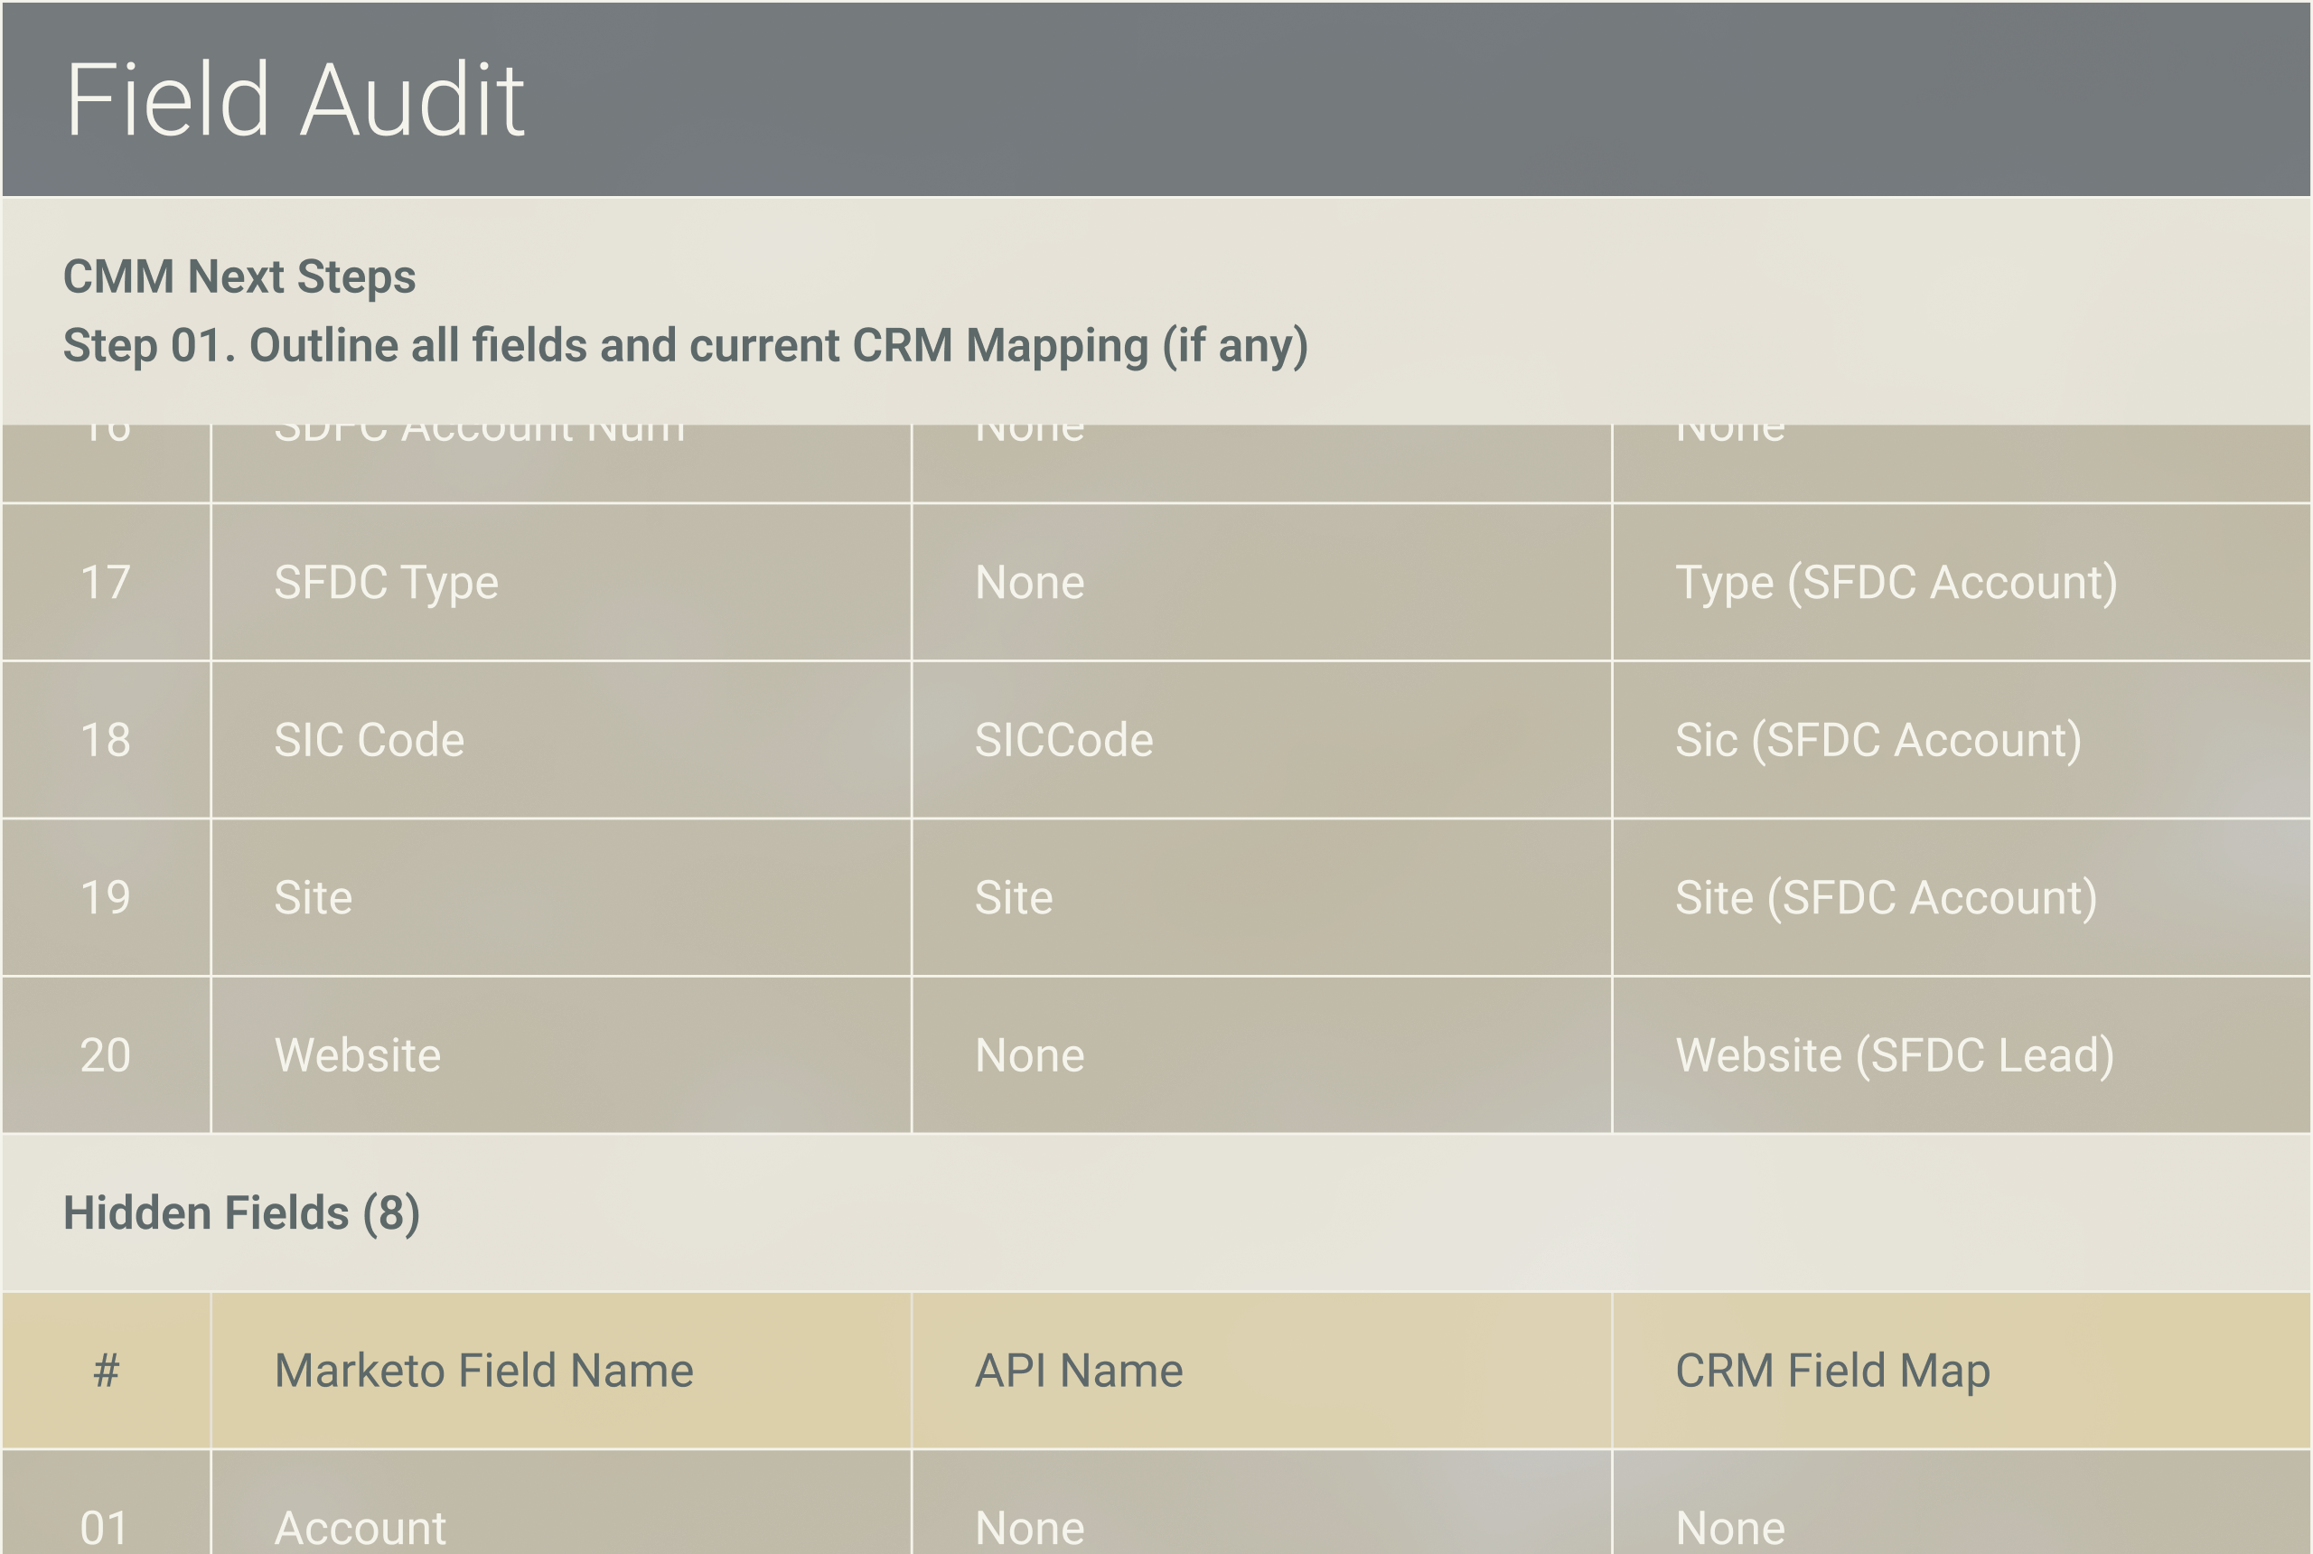Click the SFDC Type field name cell

pos(386,583)
